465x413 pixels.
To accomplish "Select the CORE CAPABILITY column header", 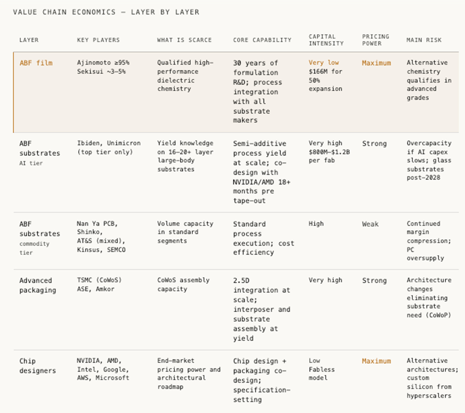I will click(x=262, y=40).
